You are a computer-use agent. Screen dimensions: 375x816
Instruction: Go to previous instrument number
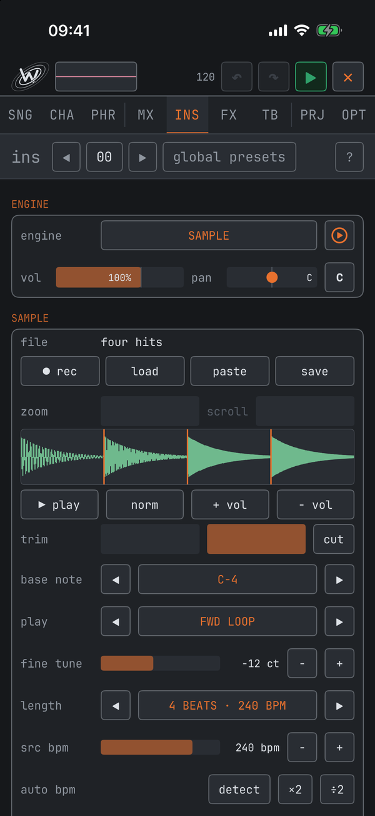point(66,157)
